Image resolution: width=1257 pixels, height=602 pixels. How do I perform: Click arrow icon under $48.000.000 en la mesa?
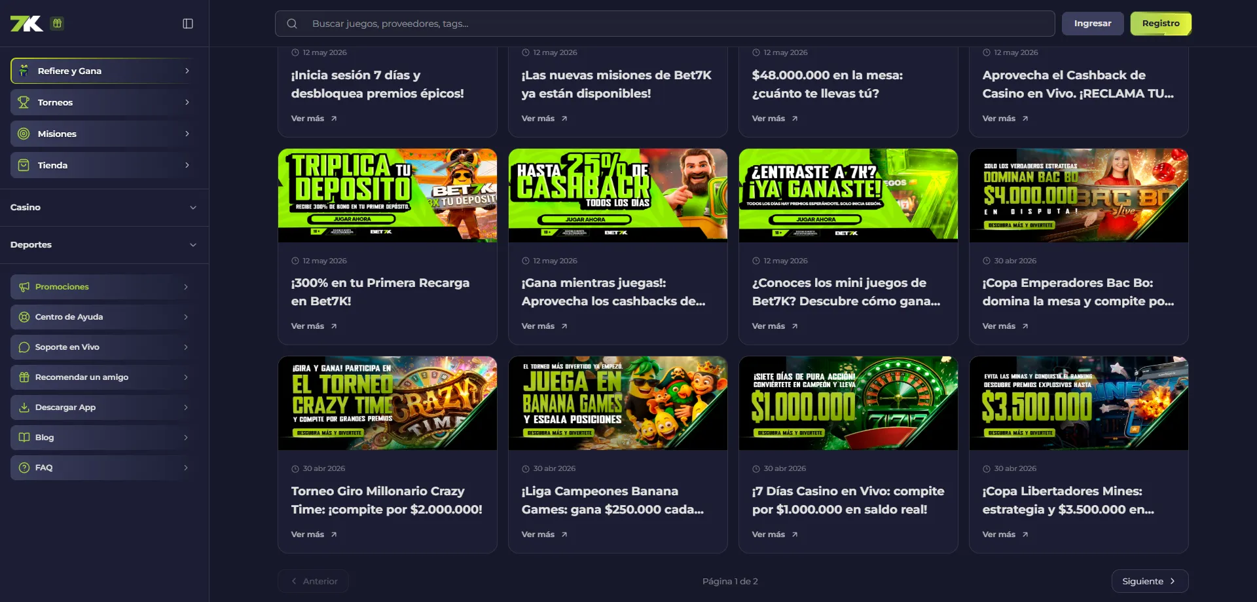point(795,119)
